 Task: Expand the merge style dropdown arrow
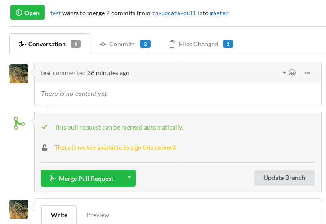129,178
